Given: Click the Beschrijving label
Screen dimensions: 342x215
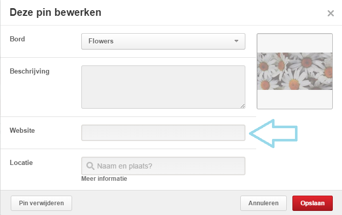Looking at the screenshot, I should [x=30, y=71].
